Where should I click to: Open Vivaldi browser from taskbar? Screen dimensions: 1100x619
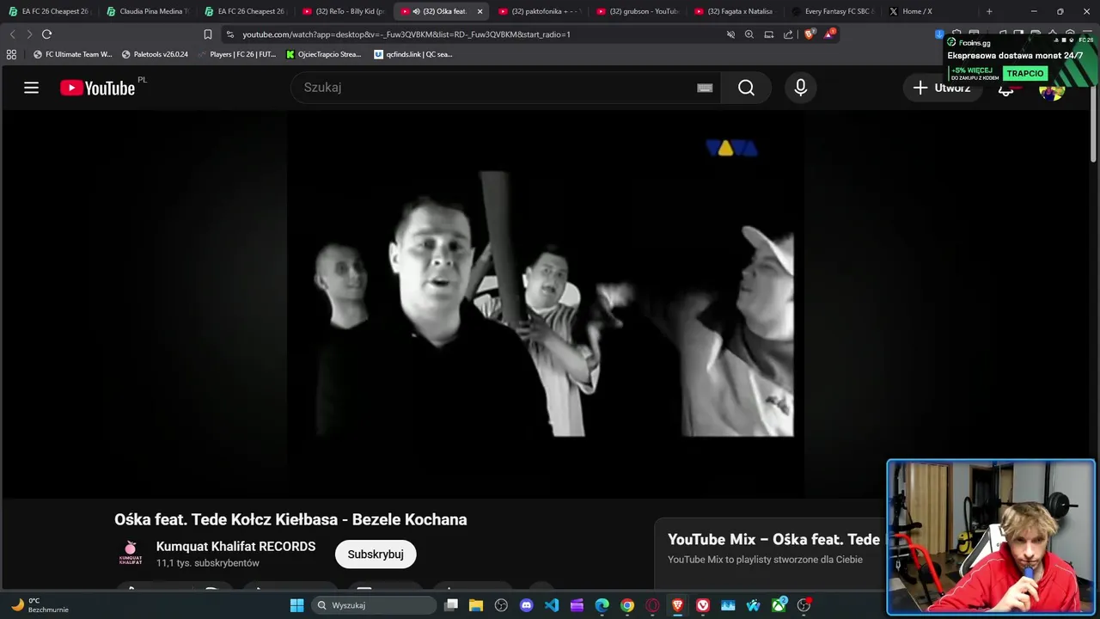click(703, 605)
